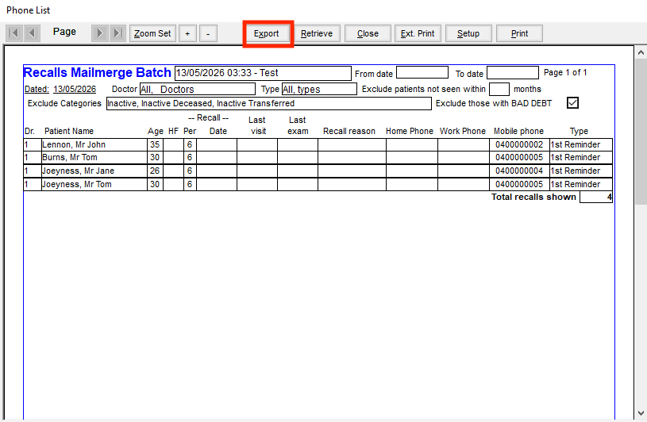Go to the next page
Screen dimensions: 647x422
(x=100, y=33)
